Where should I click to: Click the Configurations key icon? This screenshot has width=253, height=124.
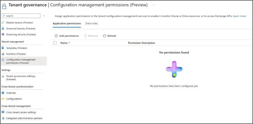pos(3,99)
